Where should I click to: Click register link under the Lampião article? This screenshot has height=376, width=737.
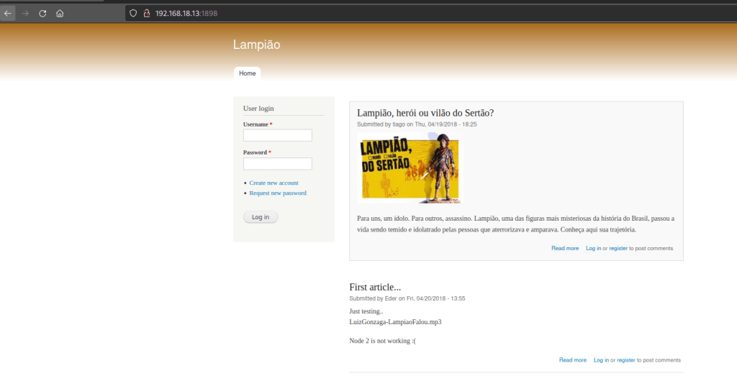(x=618, y=248)
